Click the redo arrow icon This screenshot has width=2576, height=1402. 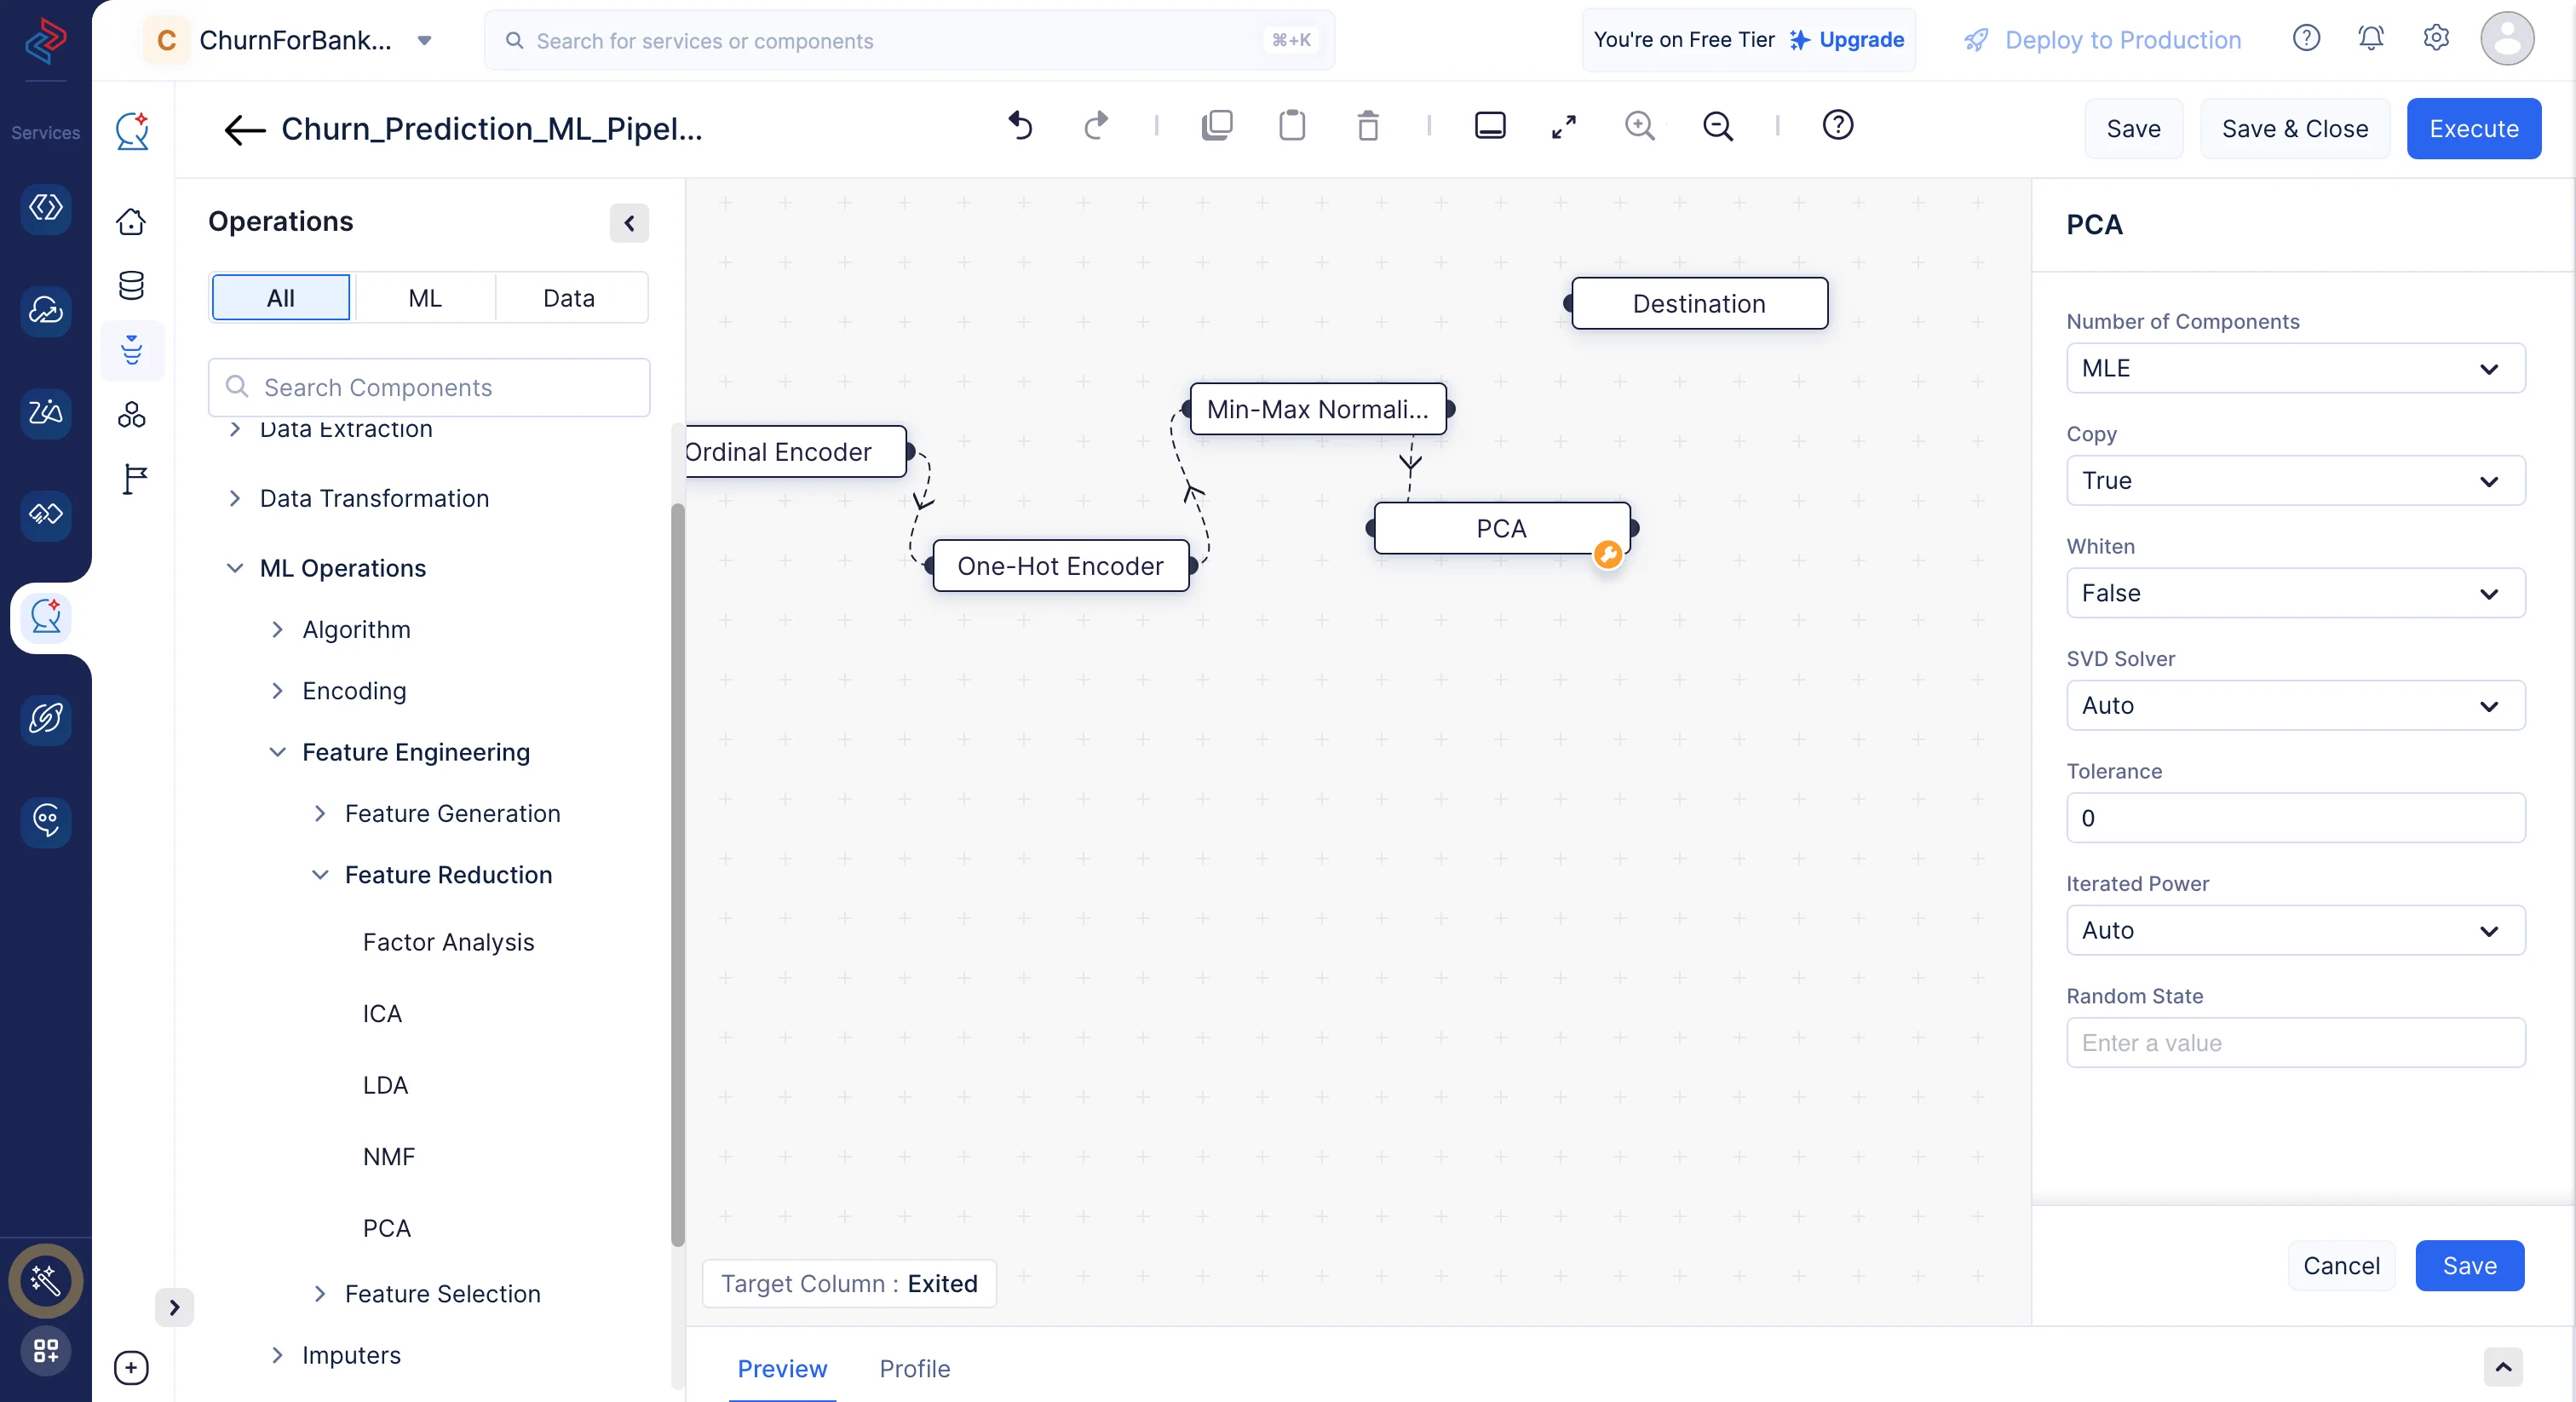click(x=1096, y=126)
